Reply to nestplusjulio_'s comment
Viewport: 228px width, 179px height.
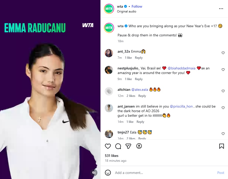[139, 79]
